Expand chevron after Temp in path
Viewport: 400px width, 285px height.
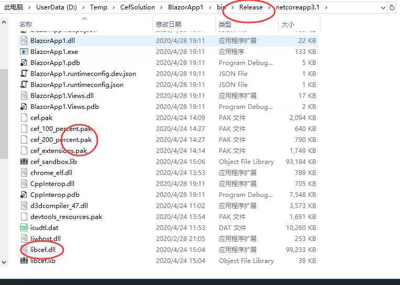coord(114,7)
